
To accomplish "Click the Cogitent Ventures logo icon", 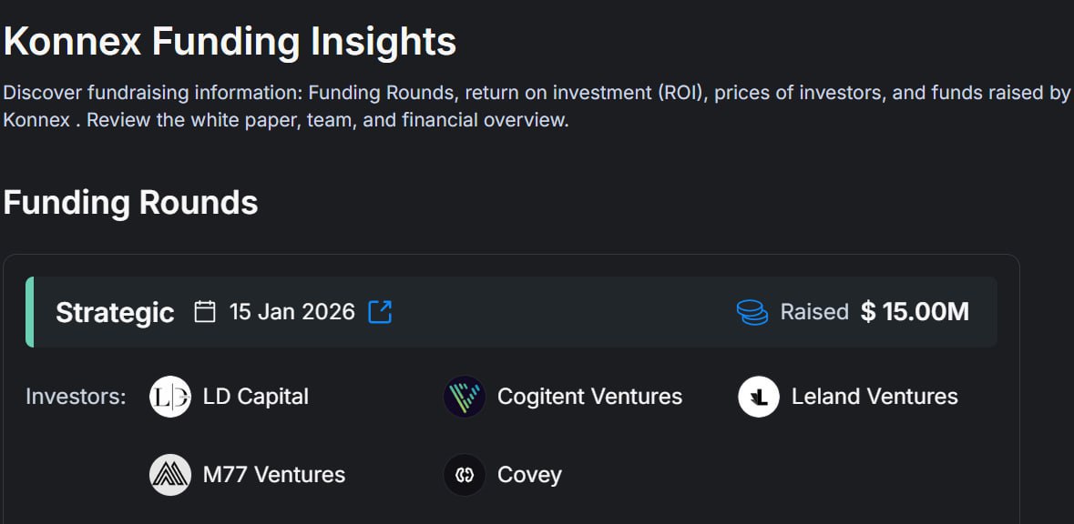I will [x=465, y=397].
